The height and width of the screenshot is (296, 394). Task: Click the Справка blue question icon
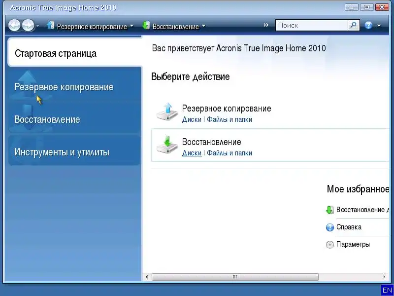coord(329,227)
